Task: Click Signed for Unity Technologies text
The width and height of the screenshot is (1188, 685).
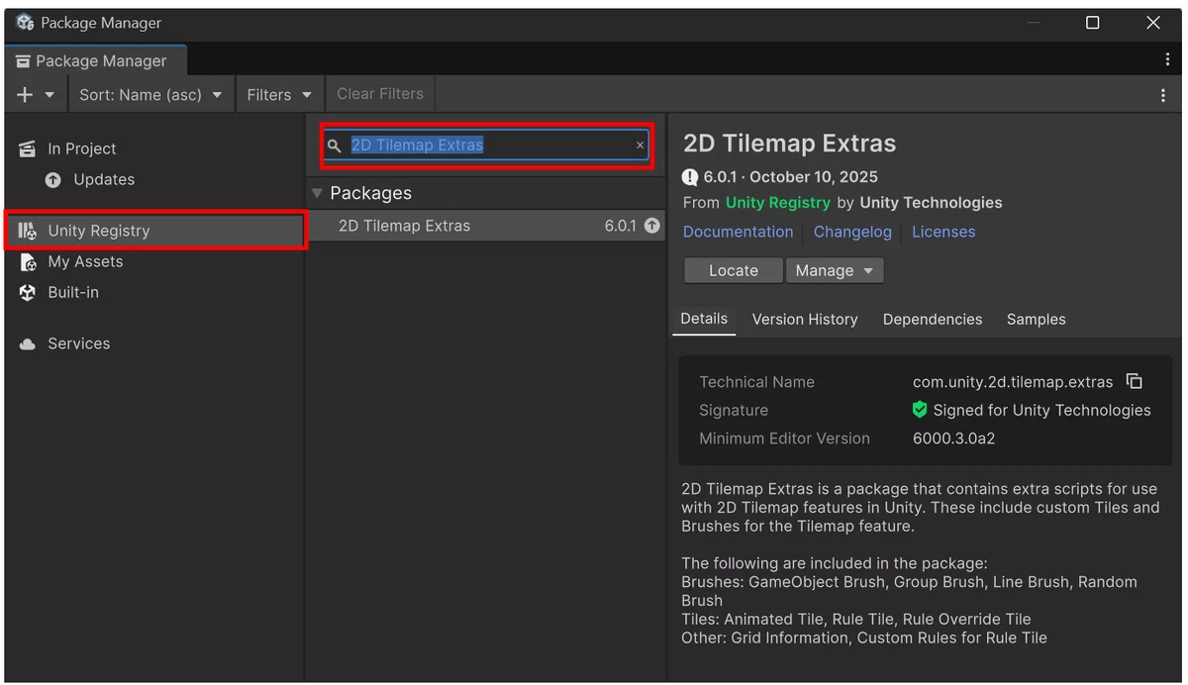Action: [x=1042, y=410]
